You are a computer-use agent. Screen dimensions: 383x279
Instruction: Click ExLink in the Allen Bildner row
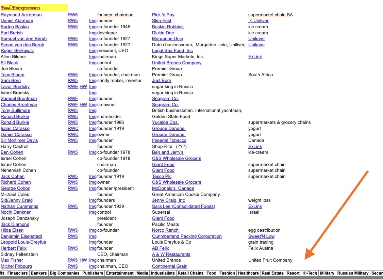(255, 57)
